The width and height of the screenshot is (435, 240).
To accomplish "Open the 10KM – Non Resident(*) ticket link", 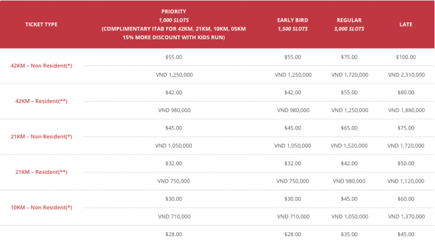I will coord(41,208).
